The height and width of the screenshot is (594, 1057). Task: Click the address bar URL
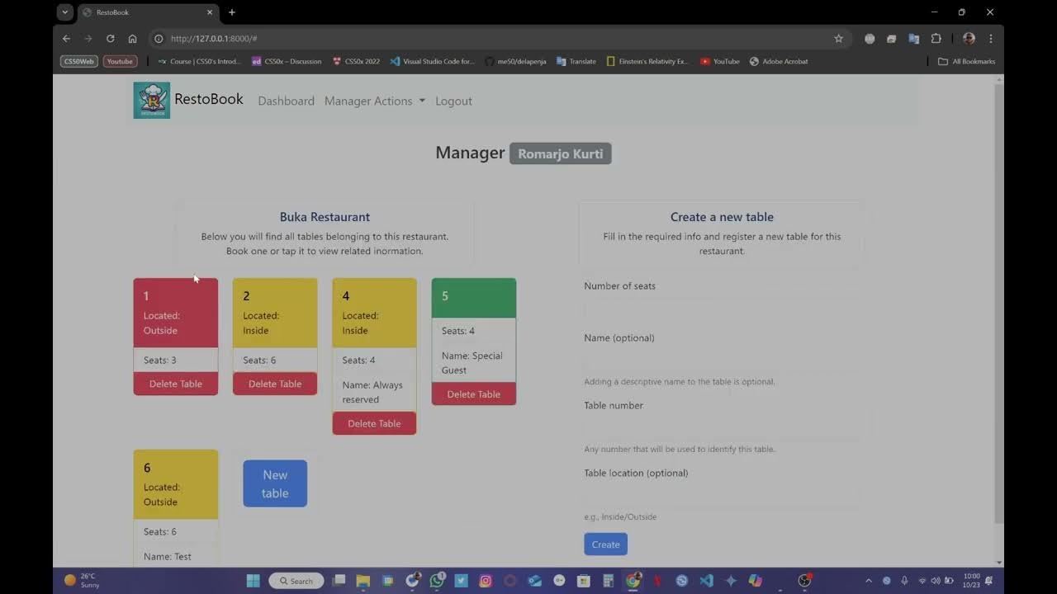214,39
